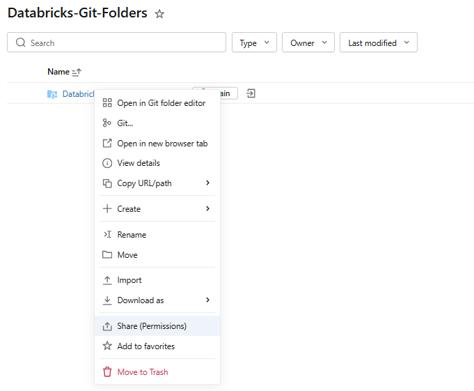The image size is (474, 391).
Task: Select the Create menu entry
Action: [157, 209]
